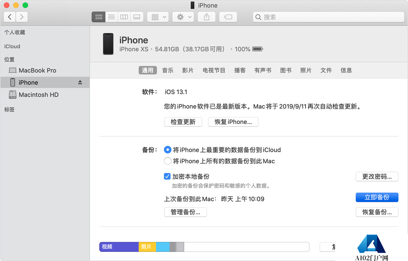408x261 pixels.
Task: Click the edit tags toolbar icon
Action: (x=228, y=17)
